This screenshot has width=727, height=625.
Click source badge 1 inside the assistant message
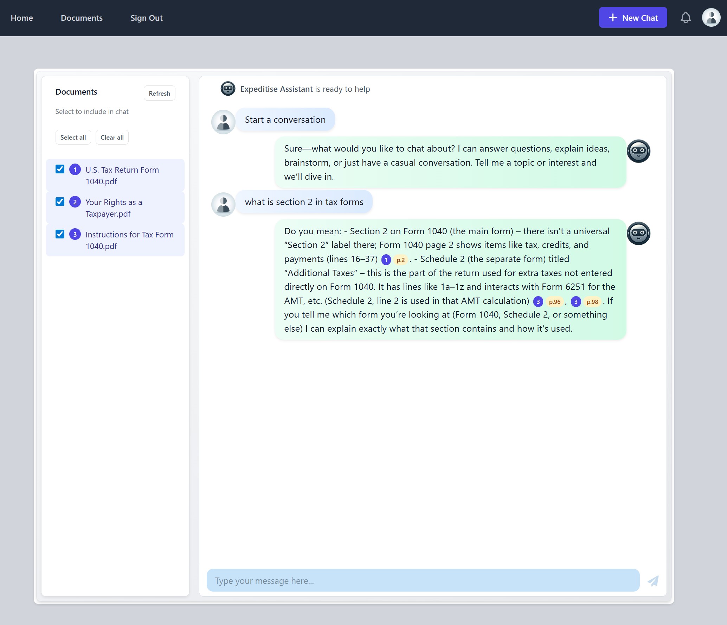pos(386,260)
